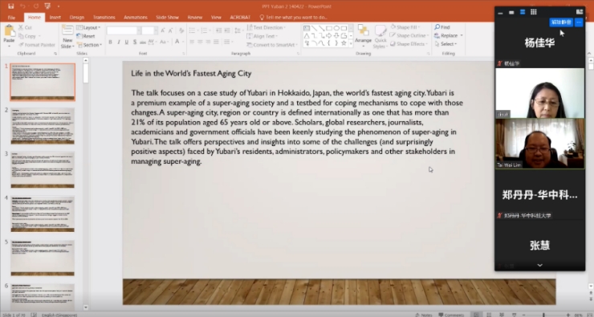Click the Paste clipboard icon

9,31
